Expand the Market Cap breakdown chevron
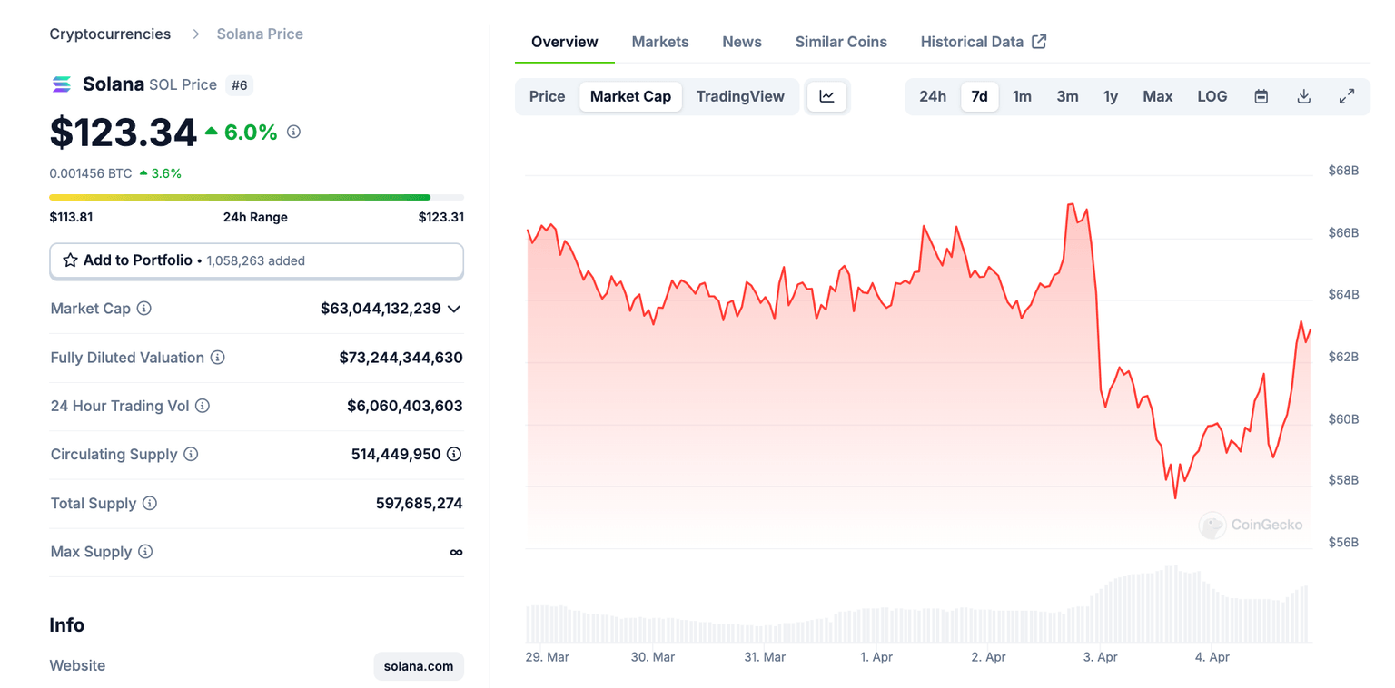Image resolution: width=1395 pixels, height=688 pixels. pos(454,309)
